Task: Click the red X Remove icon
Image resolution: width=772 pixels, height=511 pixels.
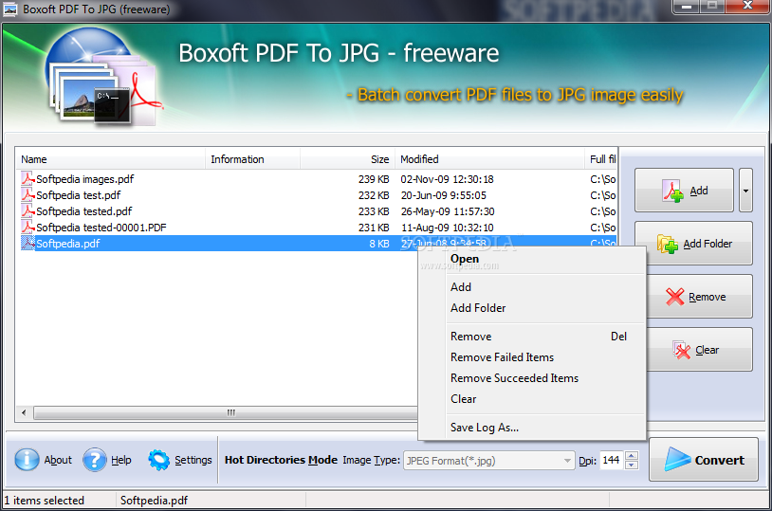Action: (674, 297)
